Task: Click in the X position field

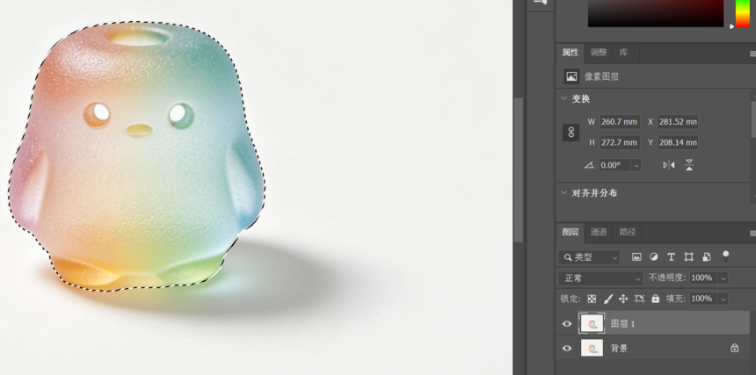Action: [678, 122]
